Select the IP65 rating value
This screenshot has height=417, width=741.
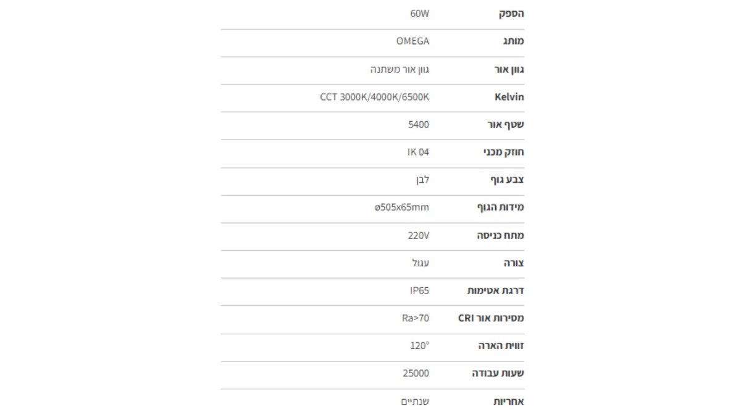(x=419, y=290)
